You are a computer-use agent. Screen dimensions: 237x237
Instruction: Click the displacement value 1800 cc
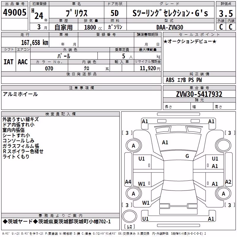pyautogui.click(x=93, y=28)
